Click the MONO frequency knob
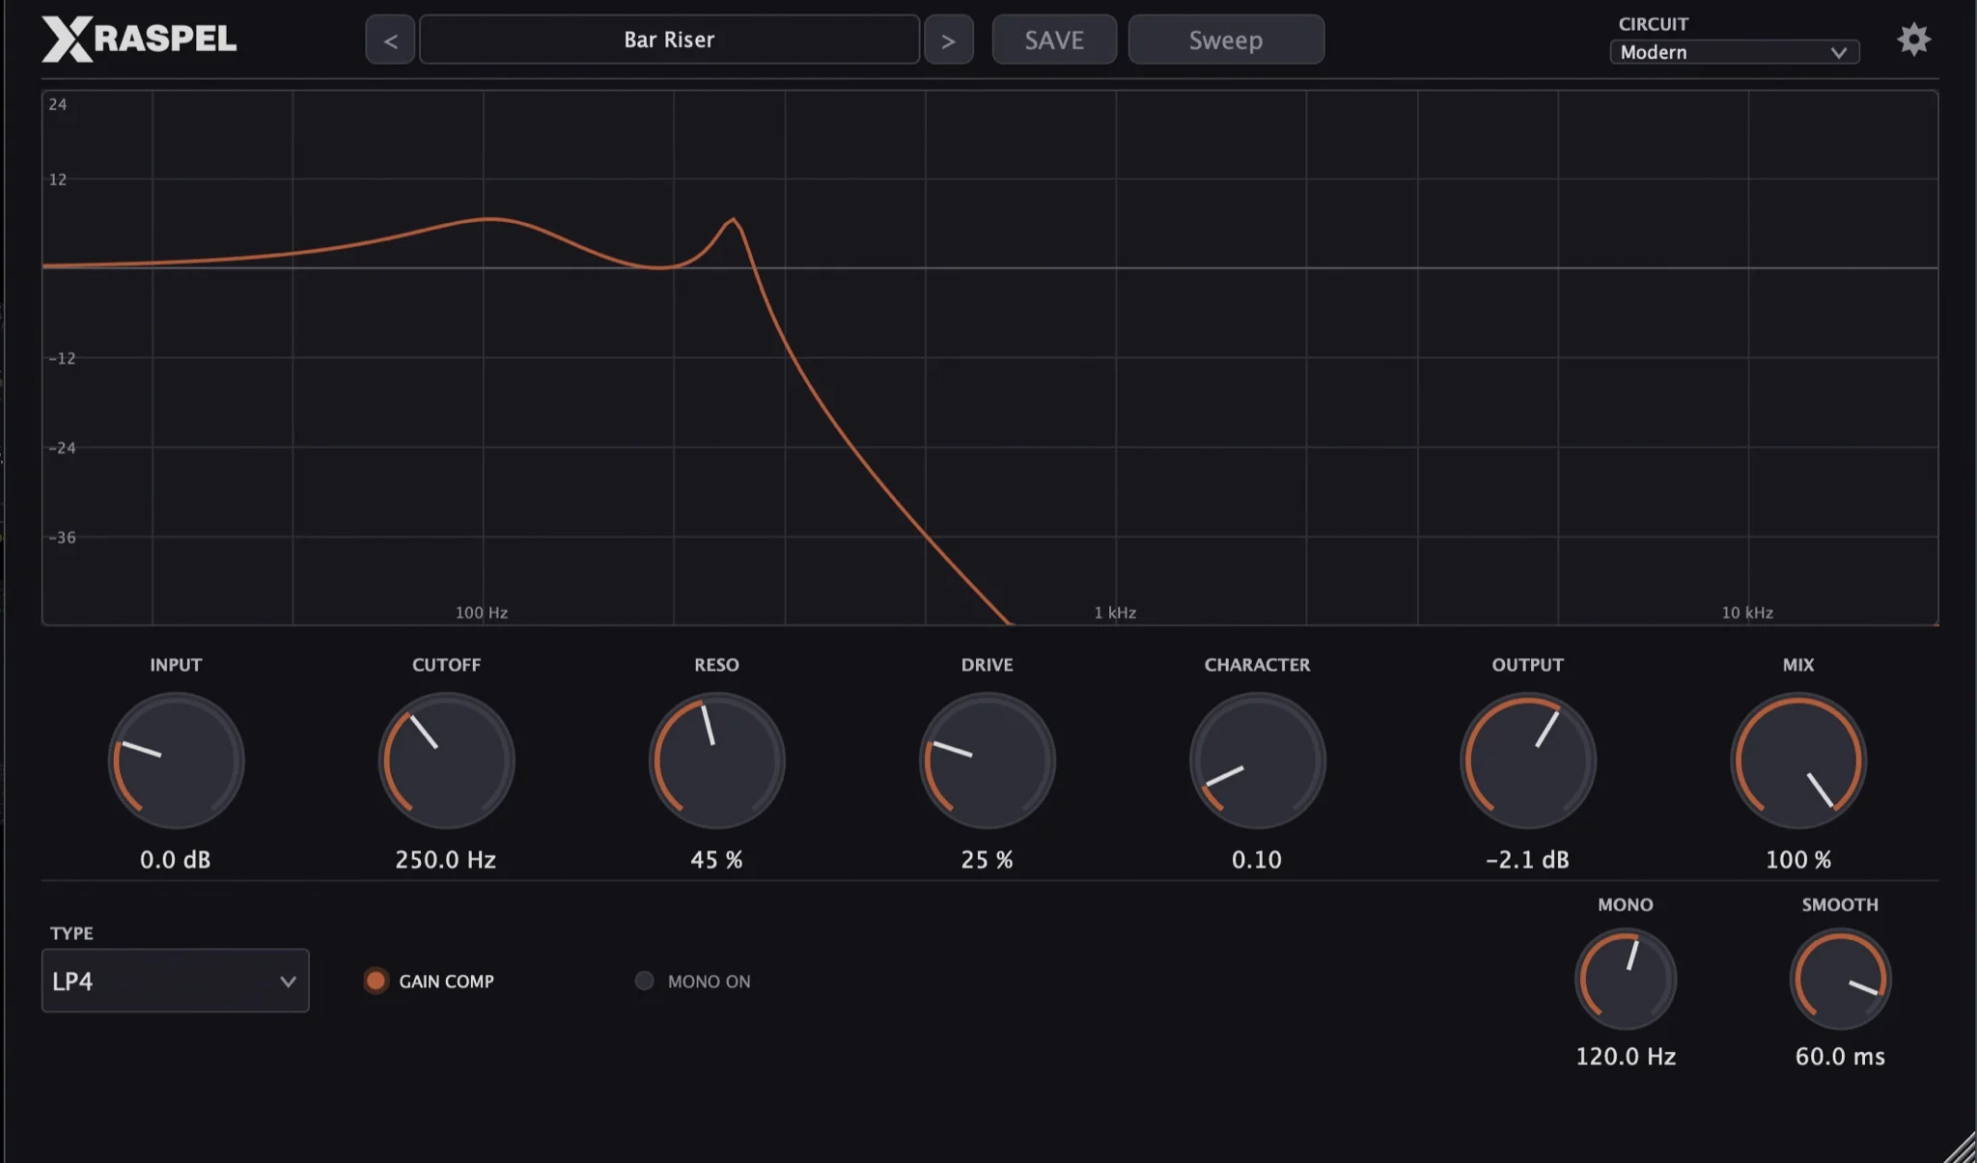The image size is (1977, 1163). click(1626, 979)
